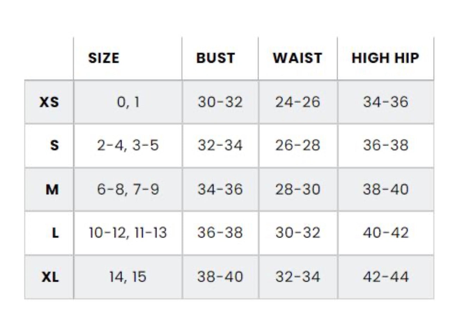Click the BUST column header

pos(215,58)
